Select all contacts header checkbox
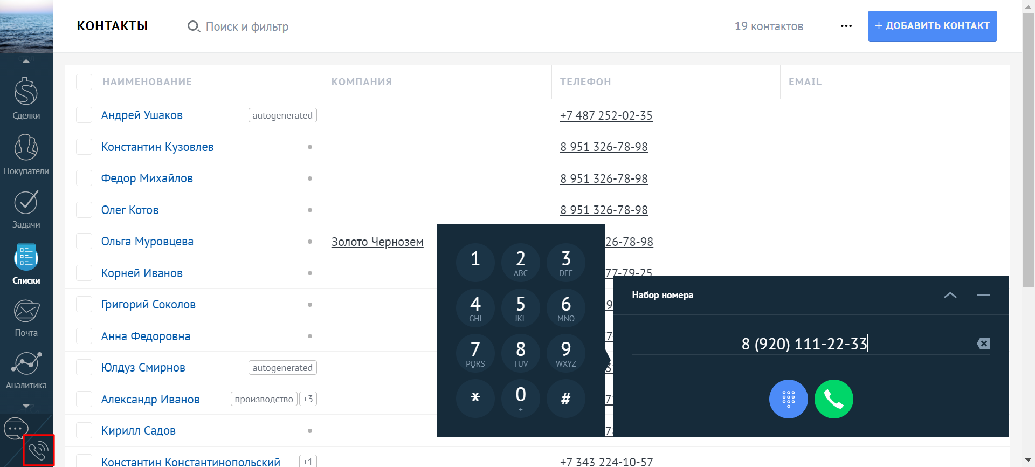This screenshot has height=467, width=1035. point(84,82)
